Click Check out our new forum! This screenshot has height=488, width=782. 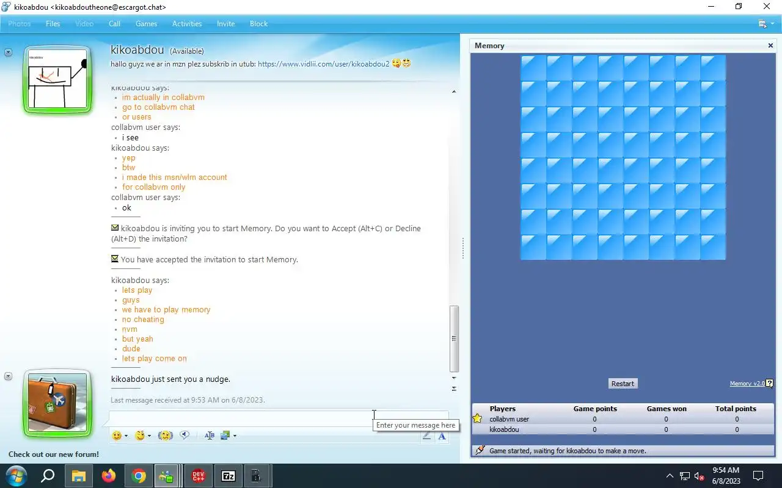point(54,454)
